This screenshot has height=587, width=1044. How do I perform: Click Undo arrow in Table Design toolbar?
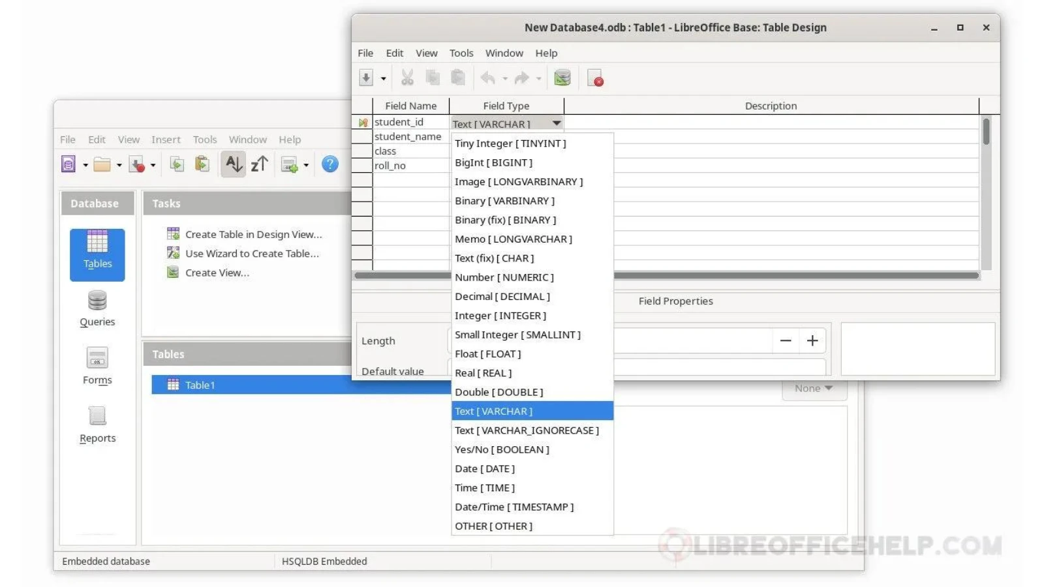pos(487,78)
